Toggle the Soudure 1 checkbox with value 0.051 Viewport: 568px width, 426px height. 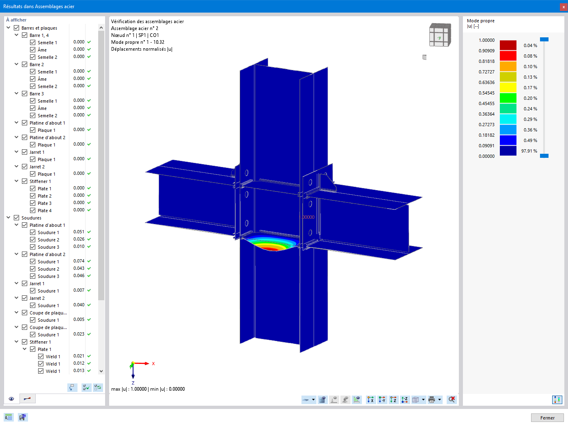(33, 232)
